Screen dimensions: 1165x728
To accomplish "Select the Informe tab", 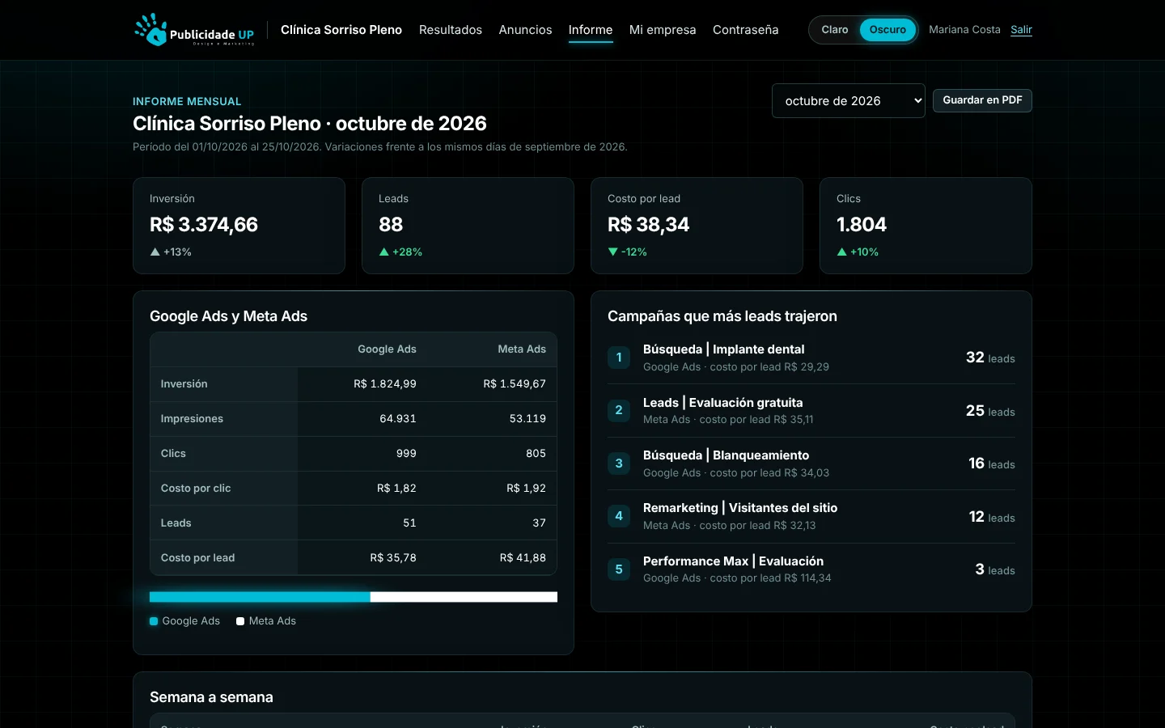I will click(x=591, y=30).
